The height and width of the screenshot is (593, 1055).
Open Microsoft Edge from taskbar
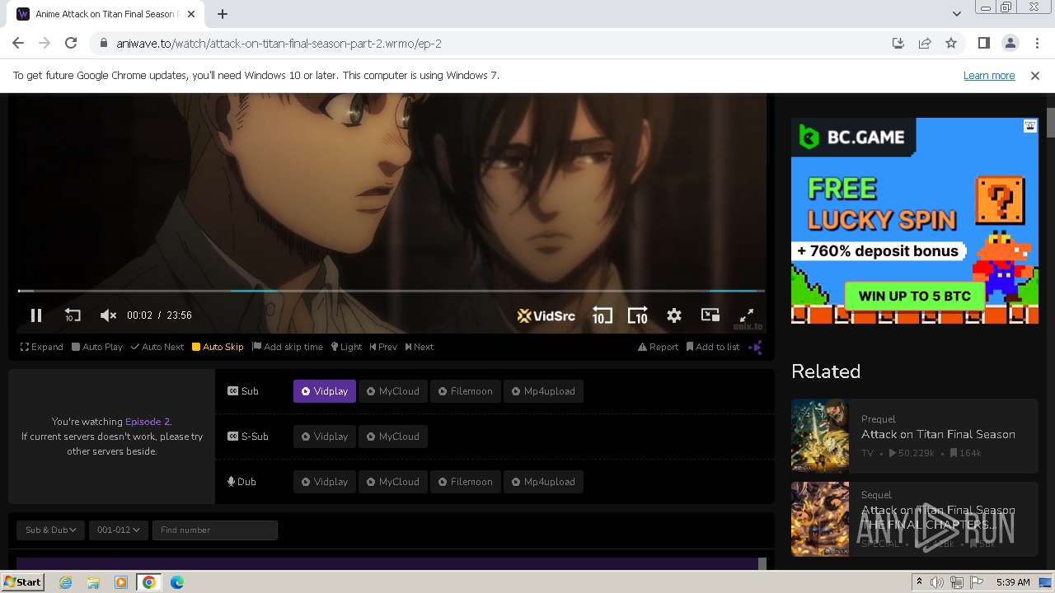pyautogui.click(x=177, y=582)
